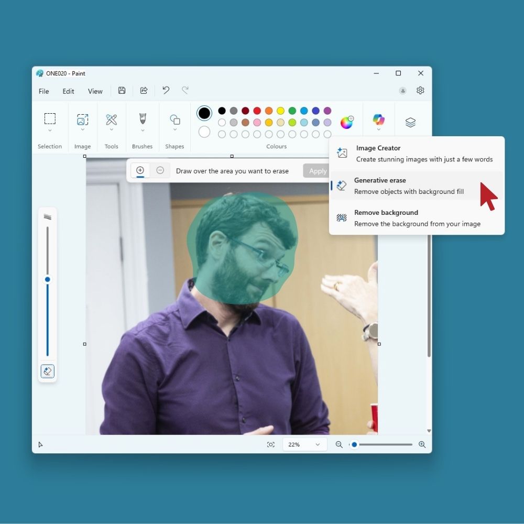
Task: Open the File menu
Action: pyautogui.click(x=44, y=91)
